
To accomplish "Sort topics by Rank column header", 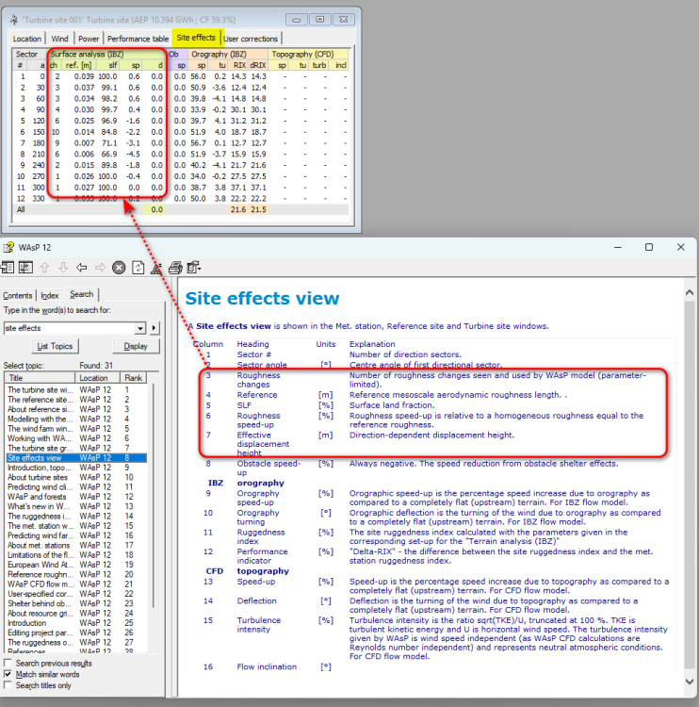I will point(134,377).
